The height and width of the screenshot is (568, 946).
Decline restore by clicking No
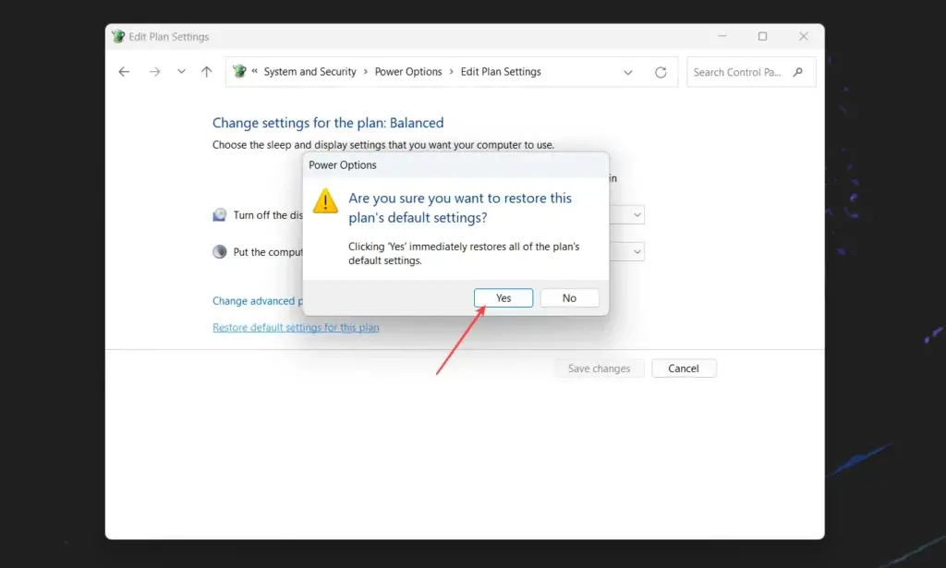pos(569,297)
